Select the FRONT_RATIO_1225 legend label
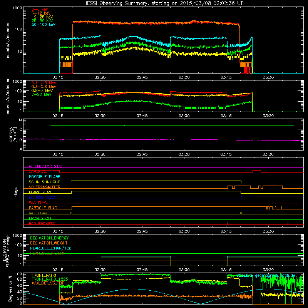The height and width of the screenshot is (308, 308). pyautogui.click(x=50, y=279)
